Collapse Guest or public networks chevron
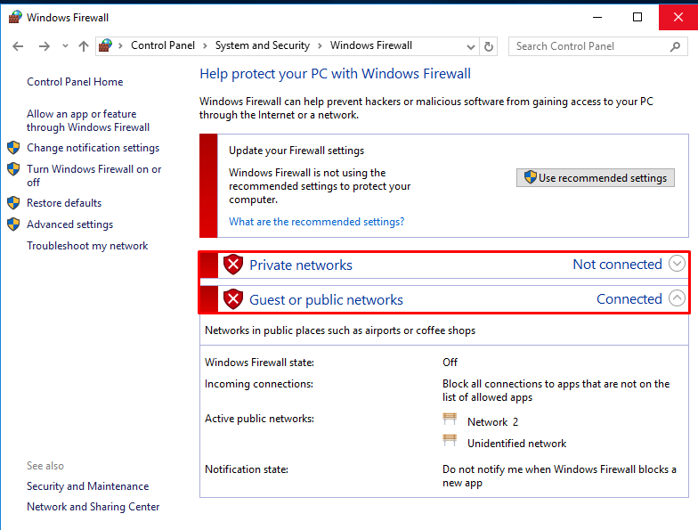 point(677,298)
